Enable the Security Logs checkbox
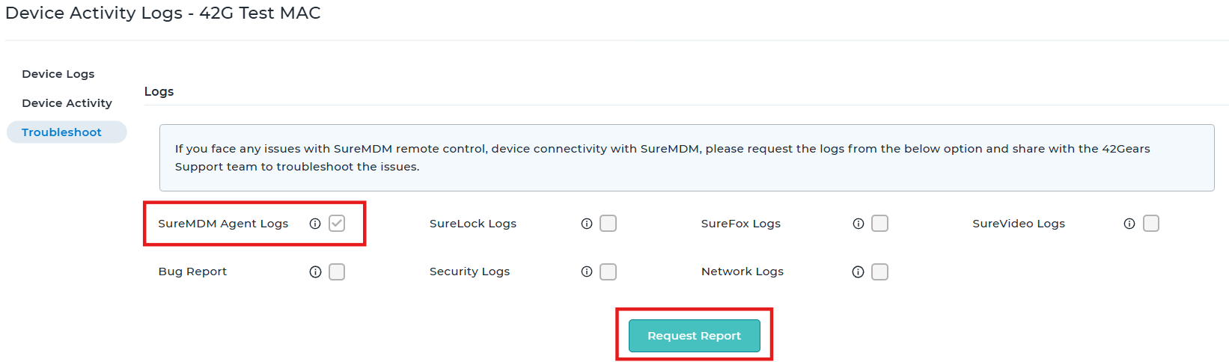The width and height of the screenshot is (1229, 362). click(x=609, y=271)
